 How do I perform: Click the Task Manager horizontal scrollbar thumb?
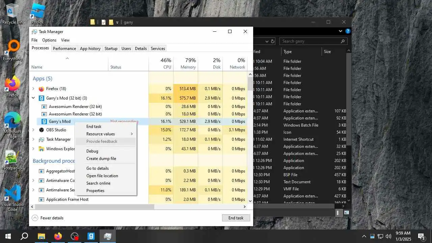pos(94,207)
